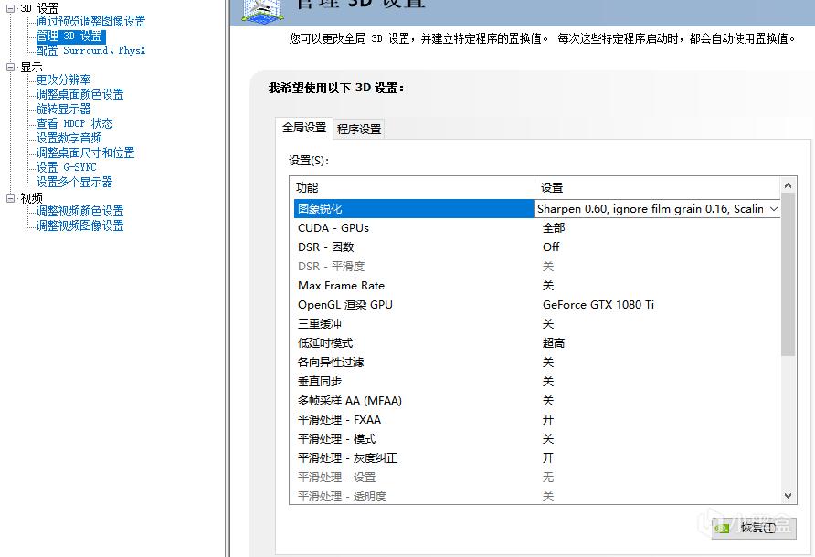Open 通过预览调整图像设置 in the tree
This screenshot has width=815, height=557.
point(90,21)
